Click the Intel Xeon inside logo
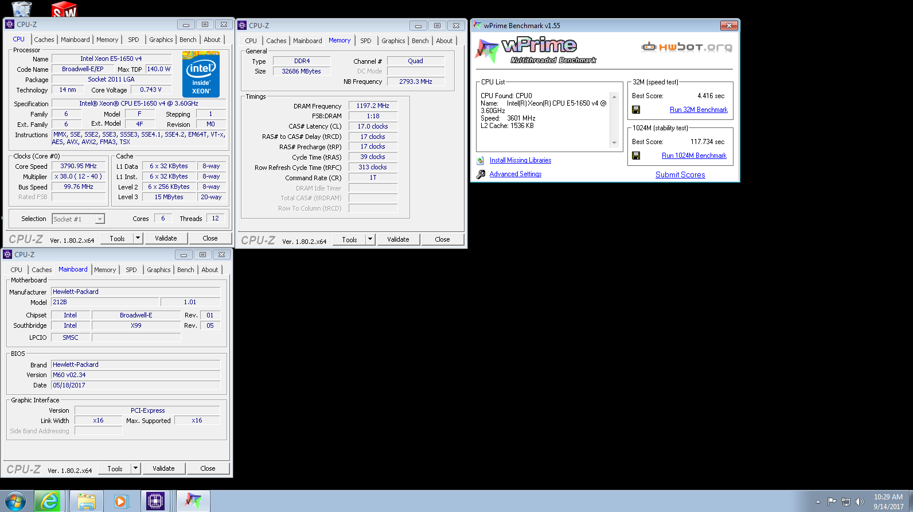This screenshot has width=913, height=512. [x=201, y=75]
